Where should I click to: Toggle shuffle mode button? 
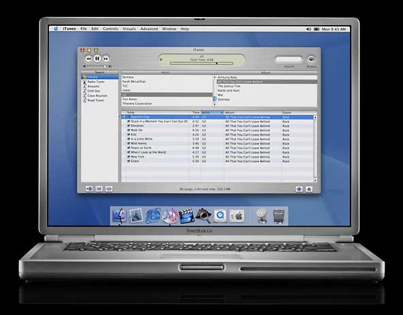[x=99, y=189]
